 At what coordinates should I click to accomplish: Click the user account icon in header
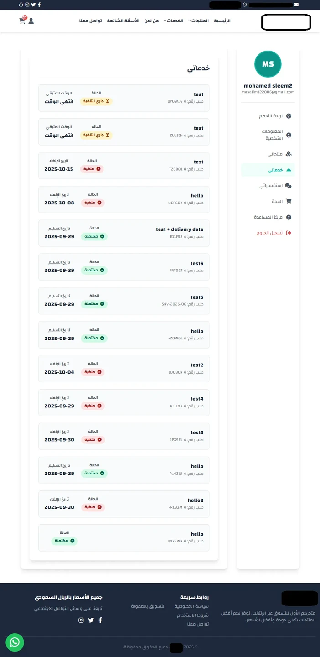(31, 21)
